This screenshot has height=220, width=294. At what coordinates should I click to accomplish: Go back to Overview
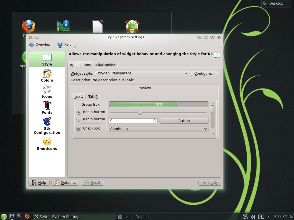pos(40,45)
